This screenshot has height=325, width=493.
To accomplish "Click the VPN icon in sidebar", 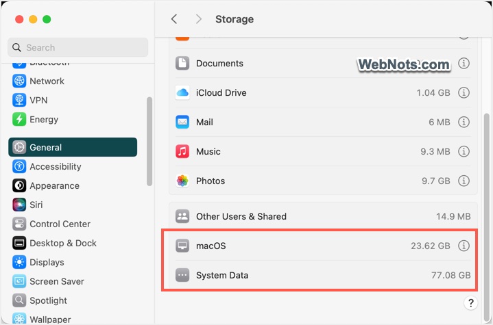I will point(19,100).
